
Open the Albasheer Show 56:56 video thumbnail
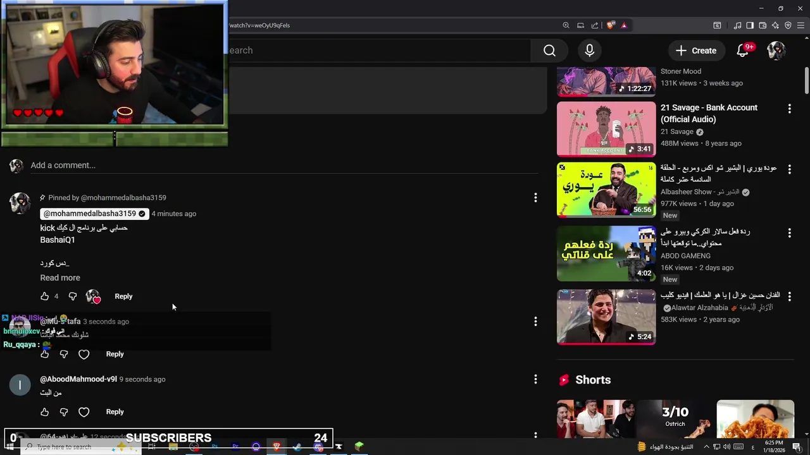tap(606, 190)
